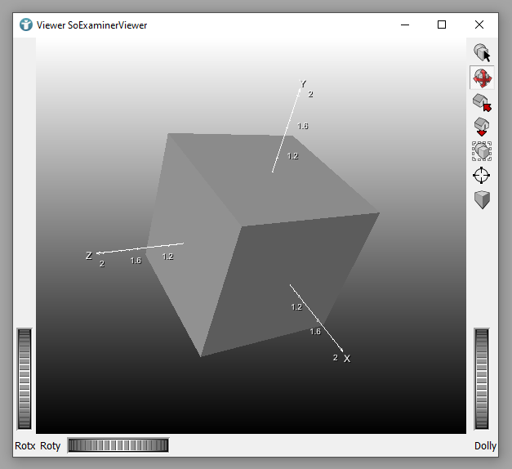Viewport: 512px width, 469px height.
Task: Click the set home position icon
Action: click(482, 127)
